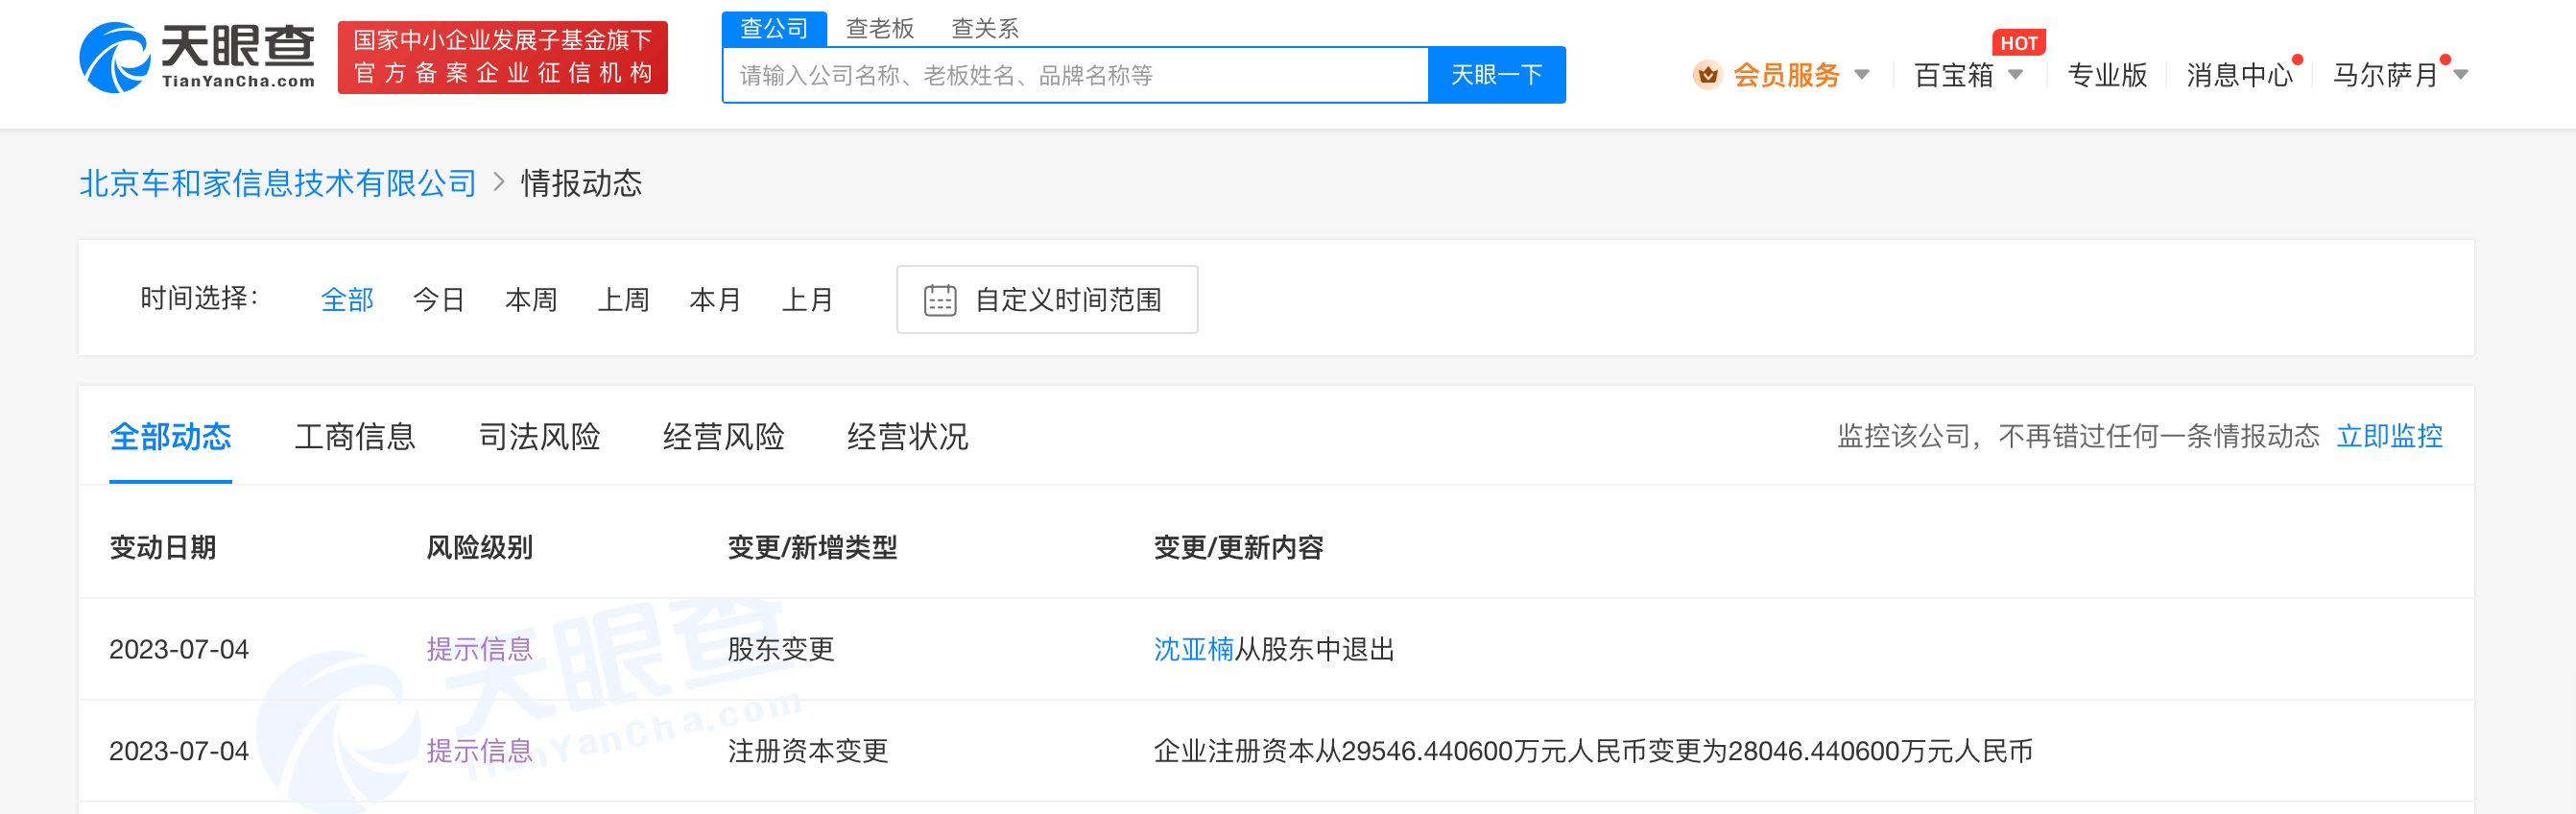Switch to the 司法风险 tab
This screenshot has height=814, width=2576.
coord(539,437)
